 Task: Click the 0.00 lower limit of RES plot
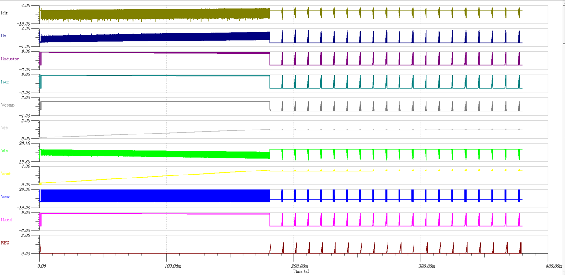click(25, 253)
